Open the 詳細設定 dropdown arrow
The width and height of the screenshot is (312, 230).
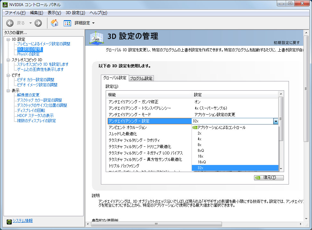pyautogui.click(x=93, y=23)
